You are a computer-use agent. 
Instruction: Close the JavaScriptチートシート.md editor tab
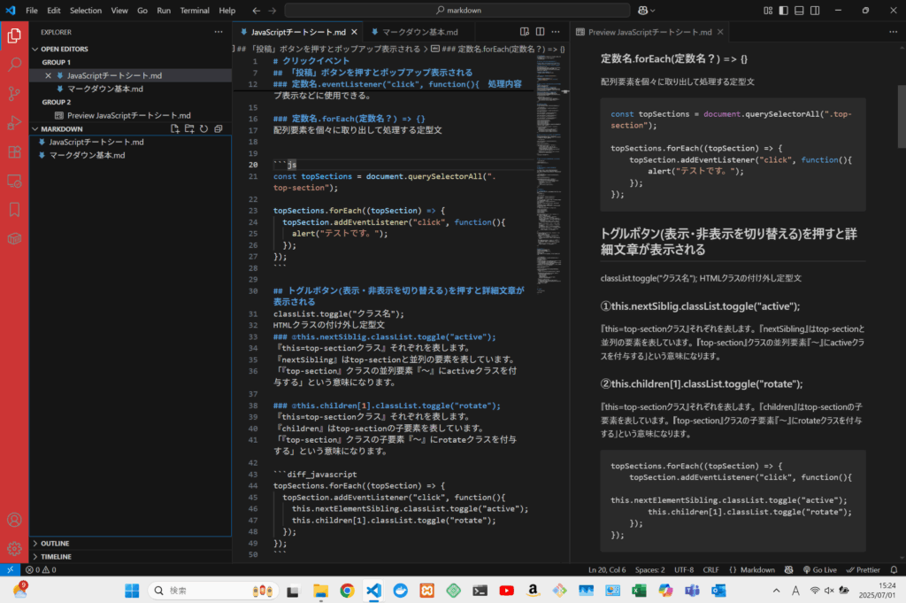354,33
